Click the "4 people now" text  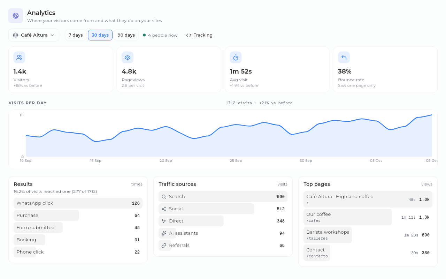click(x=163, y=35)
